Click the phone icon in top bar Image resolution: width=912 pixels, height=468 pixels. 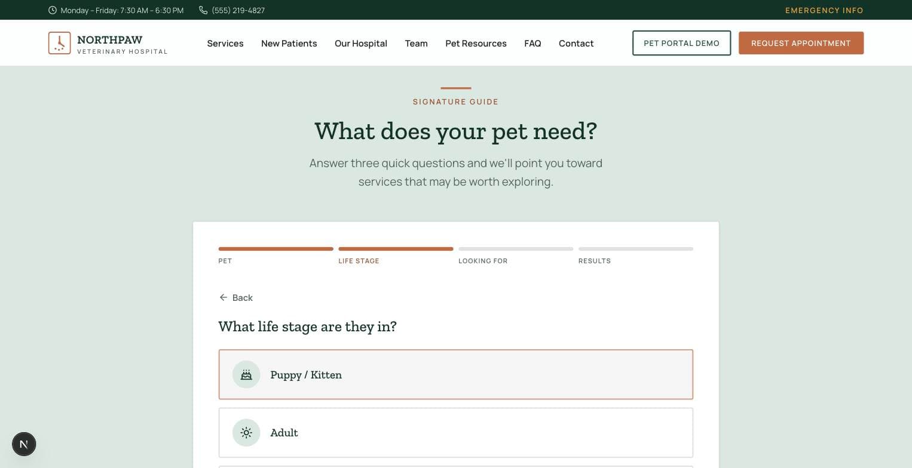[203, 10]
